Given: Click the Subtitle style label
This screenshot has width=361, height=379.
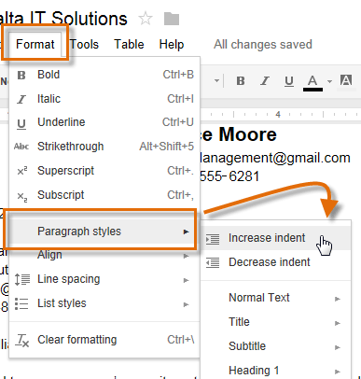Looking at the screenshot, I should pyautogui.click(x=247, y=346).
